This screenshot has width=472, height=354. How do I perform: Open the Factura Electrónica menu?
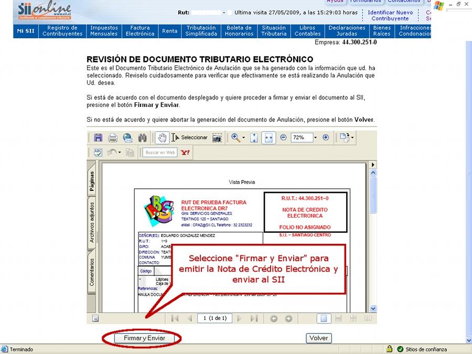pos(140,31)
